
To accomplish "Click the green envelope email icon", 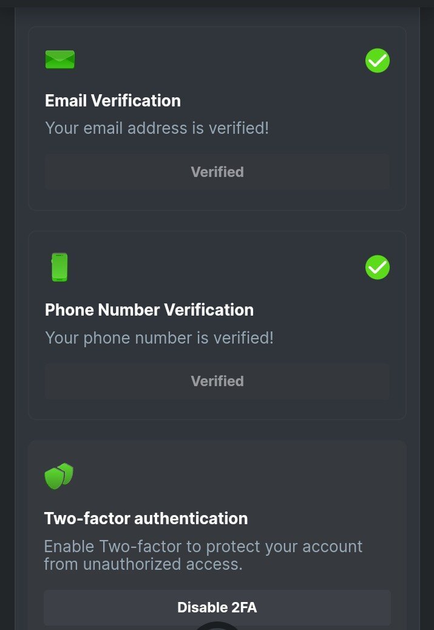I will [x=59, y=60].
